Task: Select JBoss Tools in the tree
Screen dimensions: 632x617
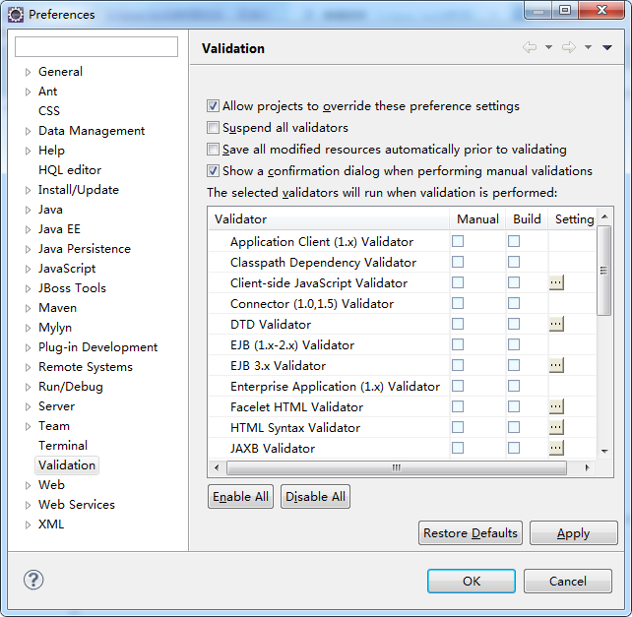Action: tap(72, 288)
